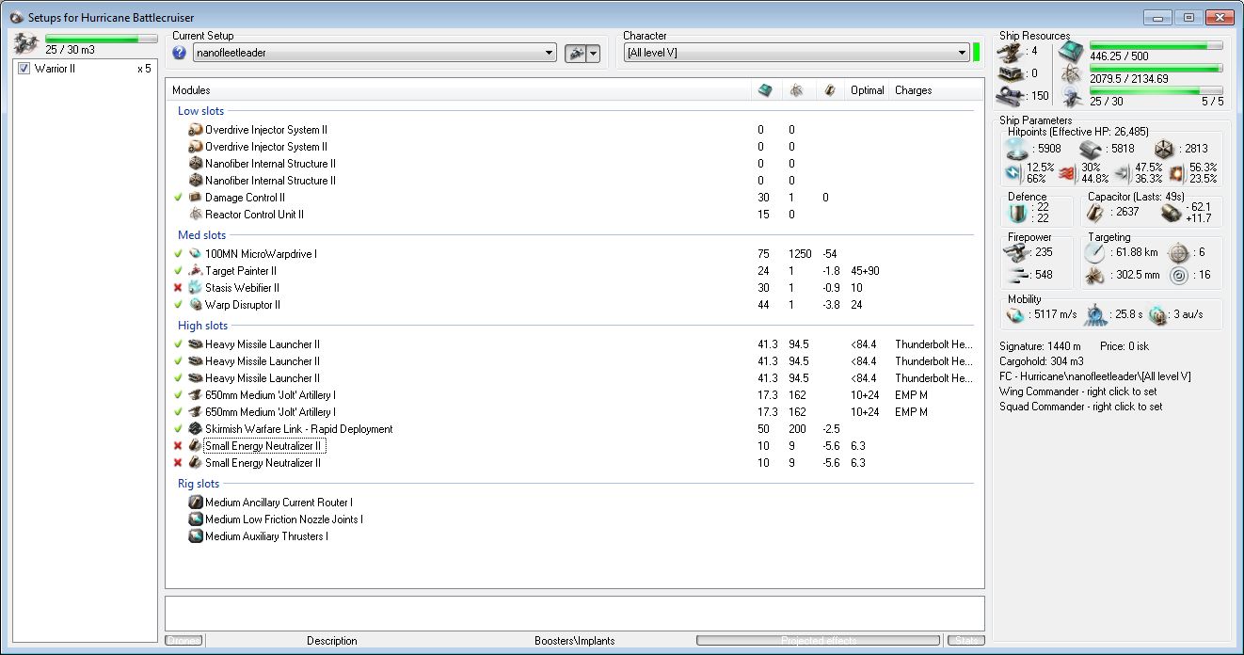This screenshot has height=655, width=1244.
Task: Click the Low slots group header
Action: [200, 111]
